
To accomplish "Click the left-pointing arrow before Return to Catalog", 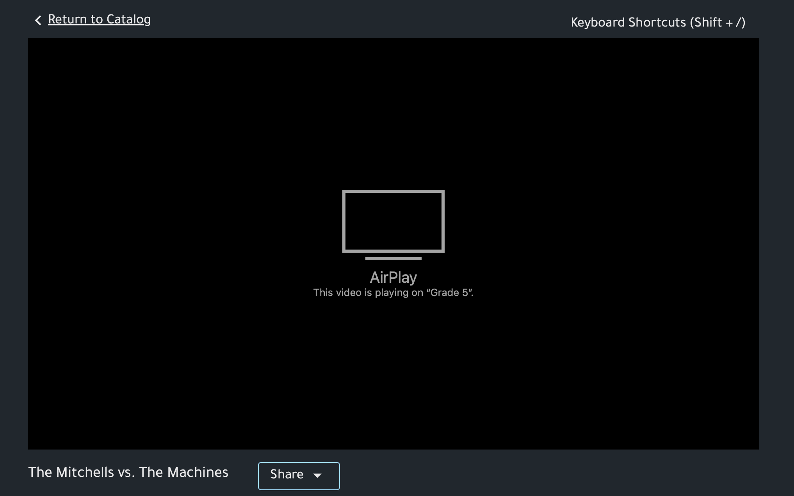I will pyautogui.click(x=38, y=20).
